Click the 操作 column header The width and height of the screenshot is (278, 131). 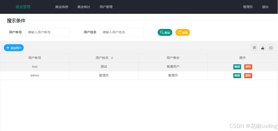243,58
